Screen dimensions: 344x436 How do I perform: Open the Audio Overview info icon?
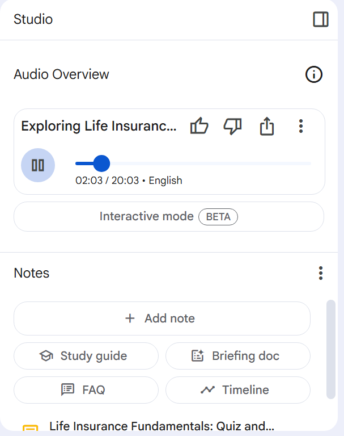[x=314, y=74]
